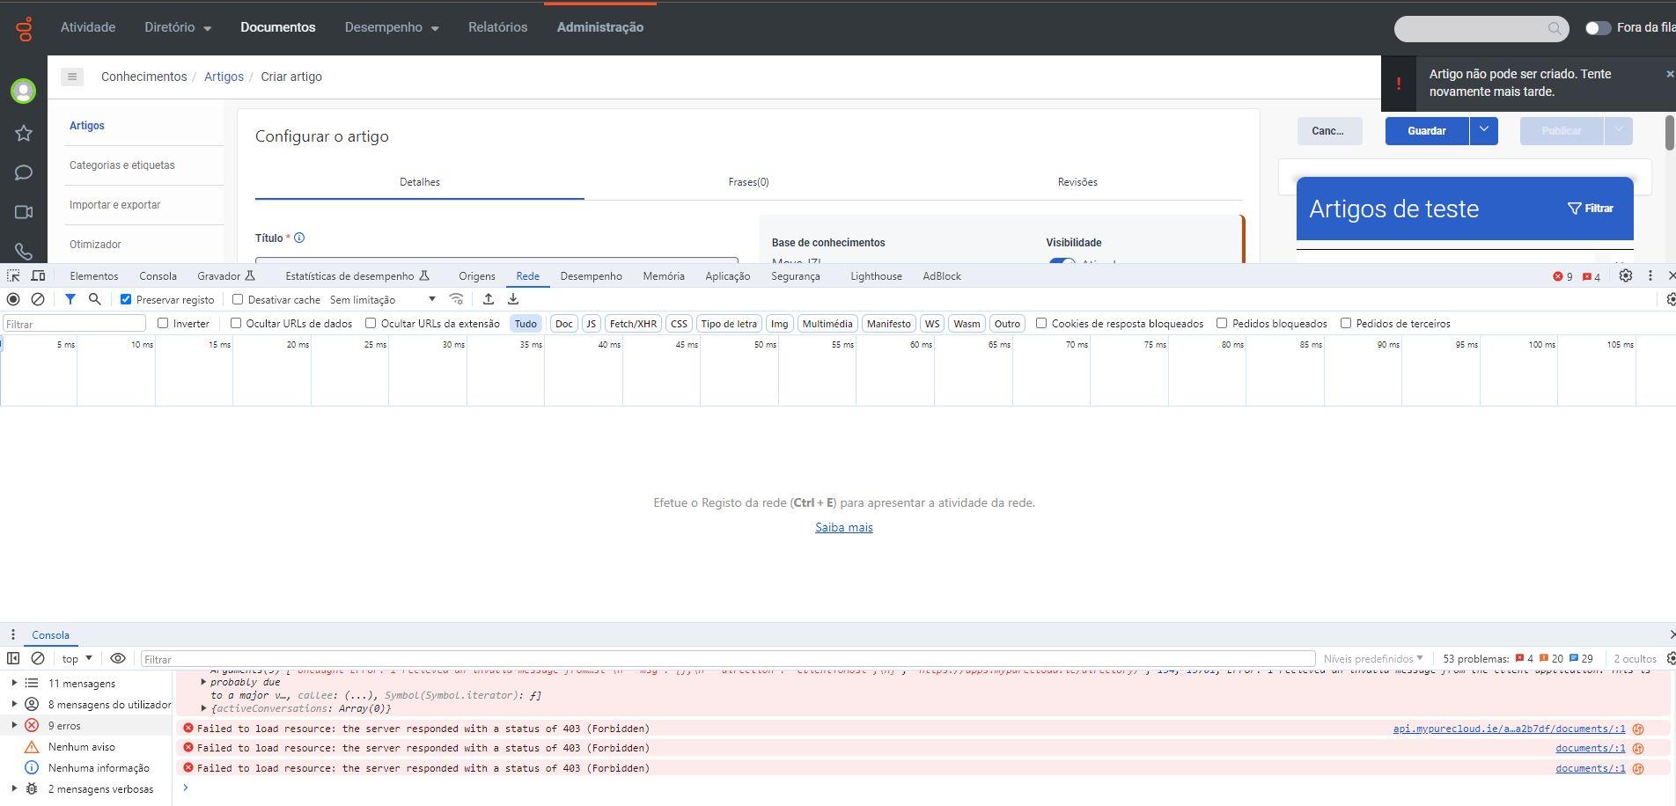The image size is (1676, 806).
Task: Switch to the Frases(0) tab
Action: tap(747, 182)
